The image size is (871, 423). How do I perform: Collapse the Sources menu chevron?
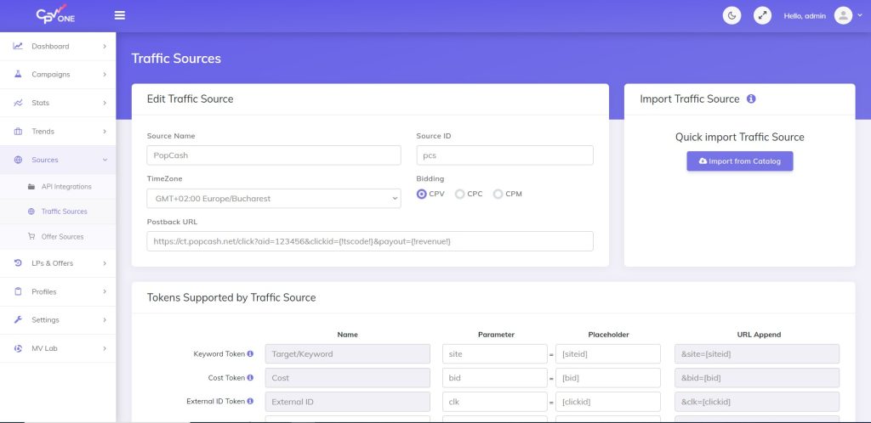(105, 160)
